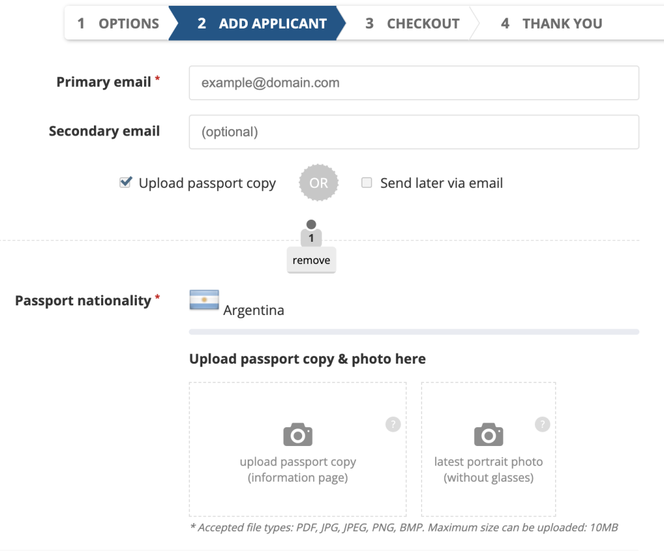Image resolution: width=664 pixels, height=551 pixels.
Task: Jump to the Checkout step
Action: click(412, 23)
